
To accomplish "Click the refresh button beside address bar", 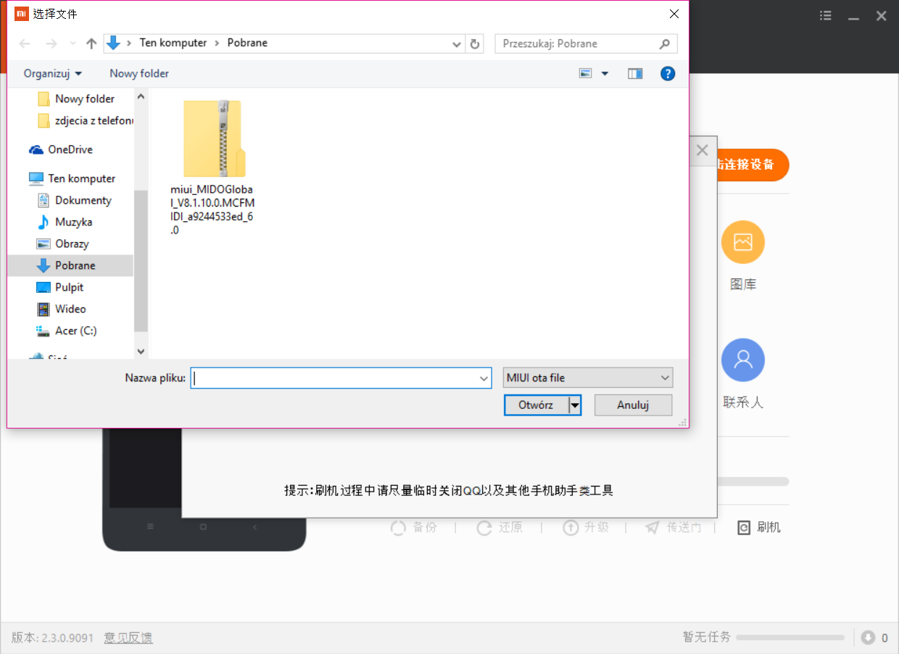I will [475, 44].
